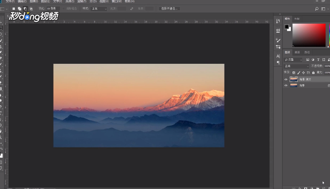
Task: Open the search magnifier in options bar
Action: coord(317,8)
